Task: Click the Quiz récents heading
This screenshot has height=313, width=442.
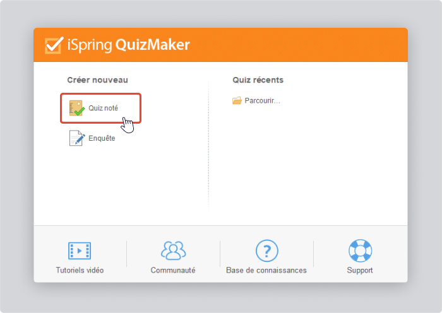Action: (x=258, y=80)
